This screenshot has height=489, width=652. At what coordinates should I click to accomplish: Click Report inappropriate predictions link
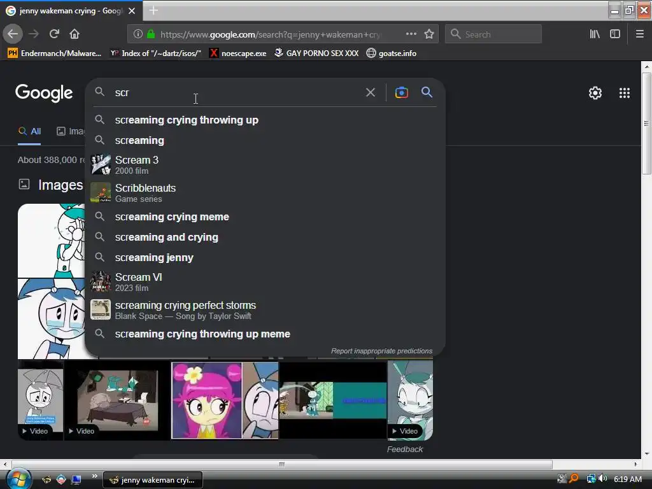tap(381, 351)
